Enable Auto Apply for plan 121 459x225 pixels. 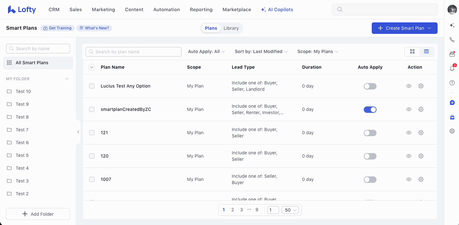point(370,133)
